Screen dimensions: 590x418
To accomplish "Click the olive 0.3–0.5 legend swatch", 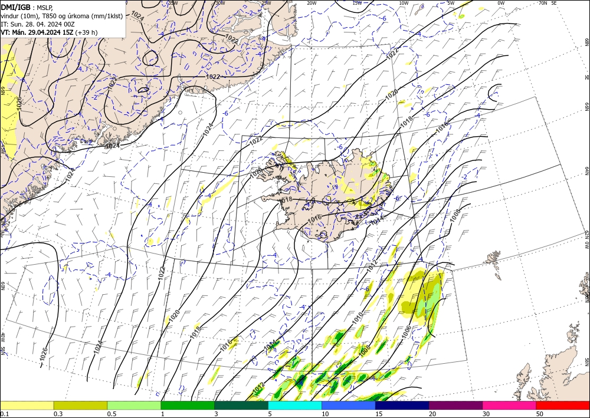I will click(x=80, y=405).
